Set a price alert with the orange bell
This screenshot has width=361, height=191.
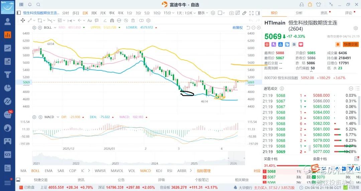(x=338, y=44)
